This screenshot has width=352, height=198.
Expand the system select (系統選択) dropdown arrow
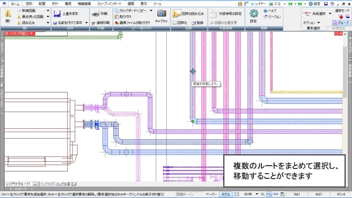pos(330,14)
